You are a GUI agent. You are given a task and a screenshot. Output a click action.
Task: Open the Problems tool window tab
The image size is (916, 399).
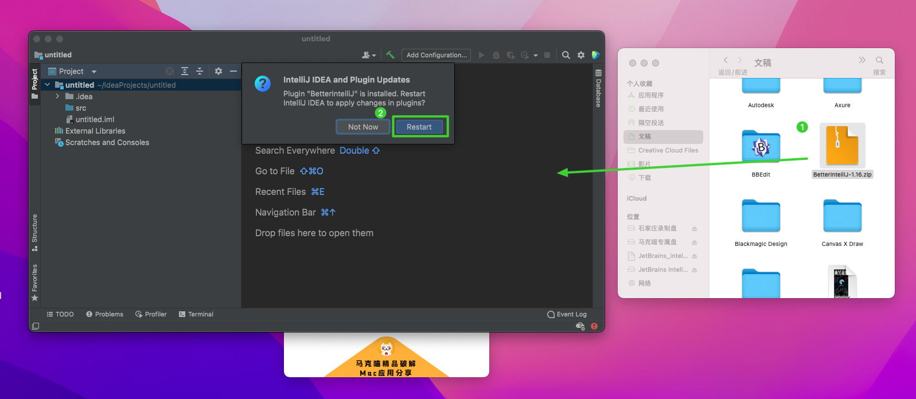tap(104, 314)
